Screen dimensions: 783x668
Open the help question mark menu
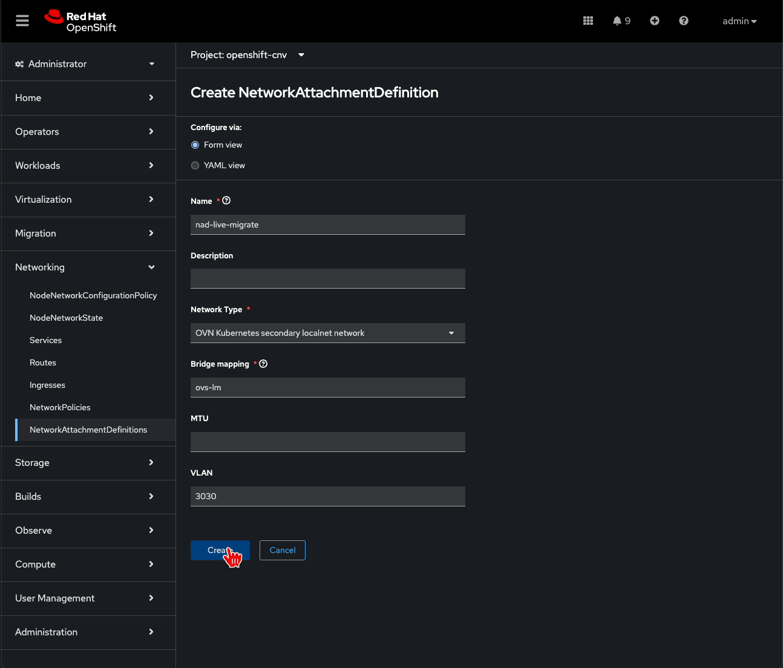[683, 21]
